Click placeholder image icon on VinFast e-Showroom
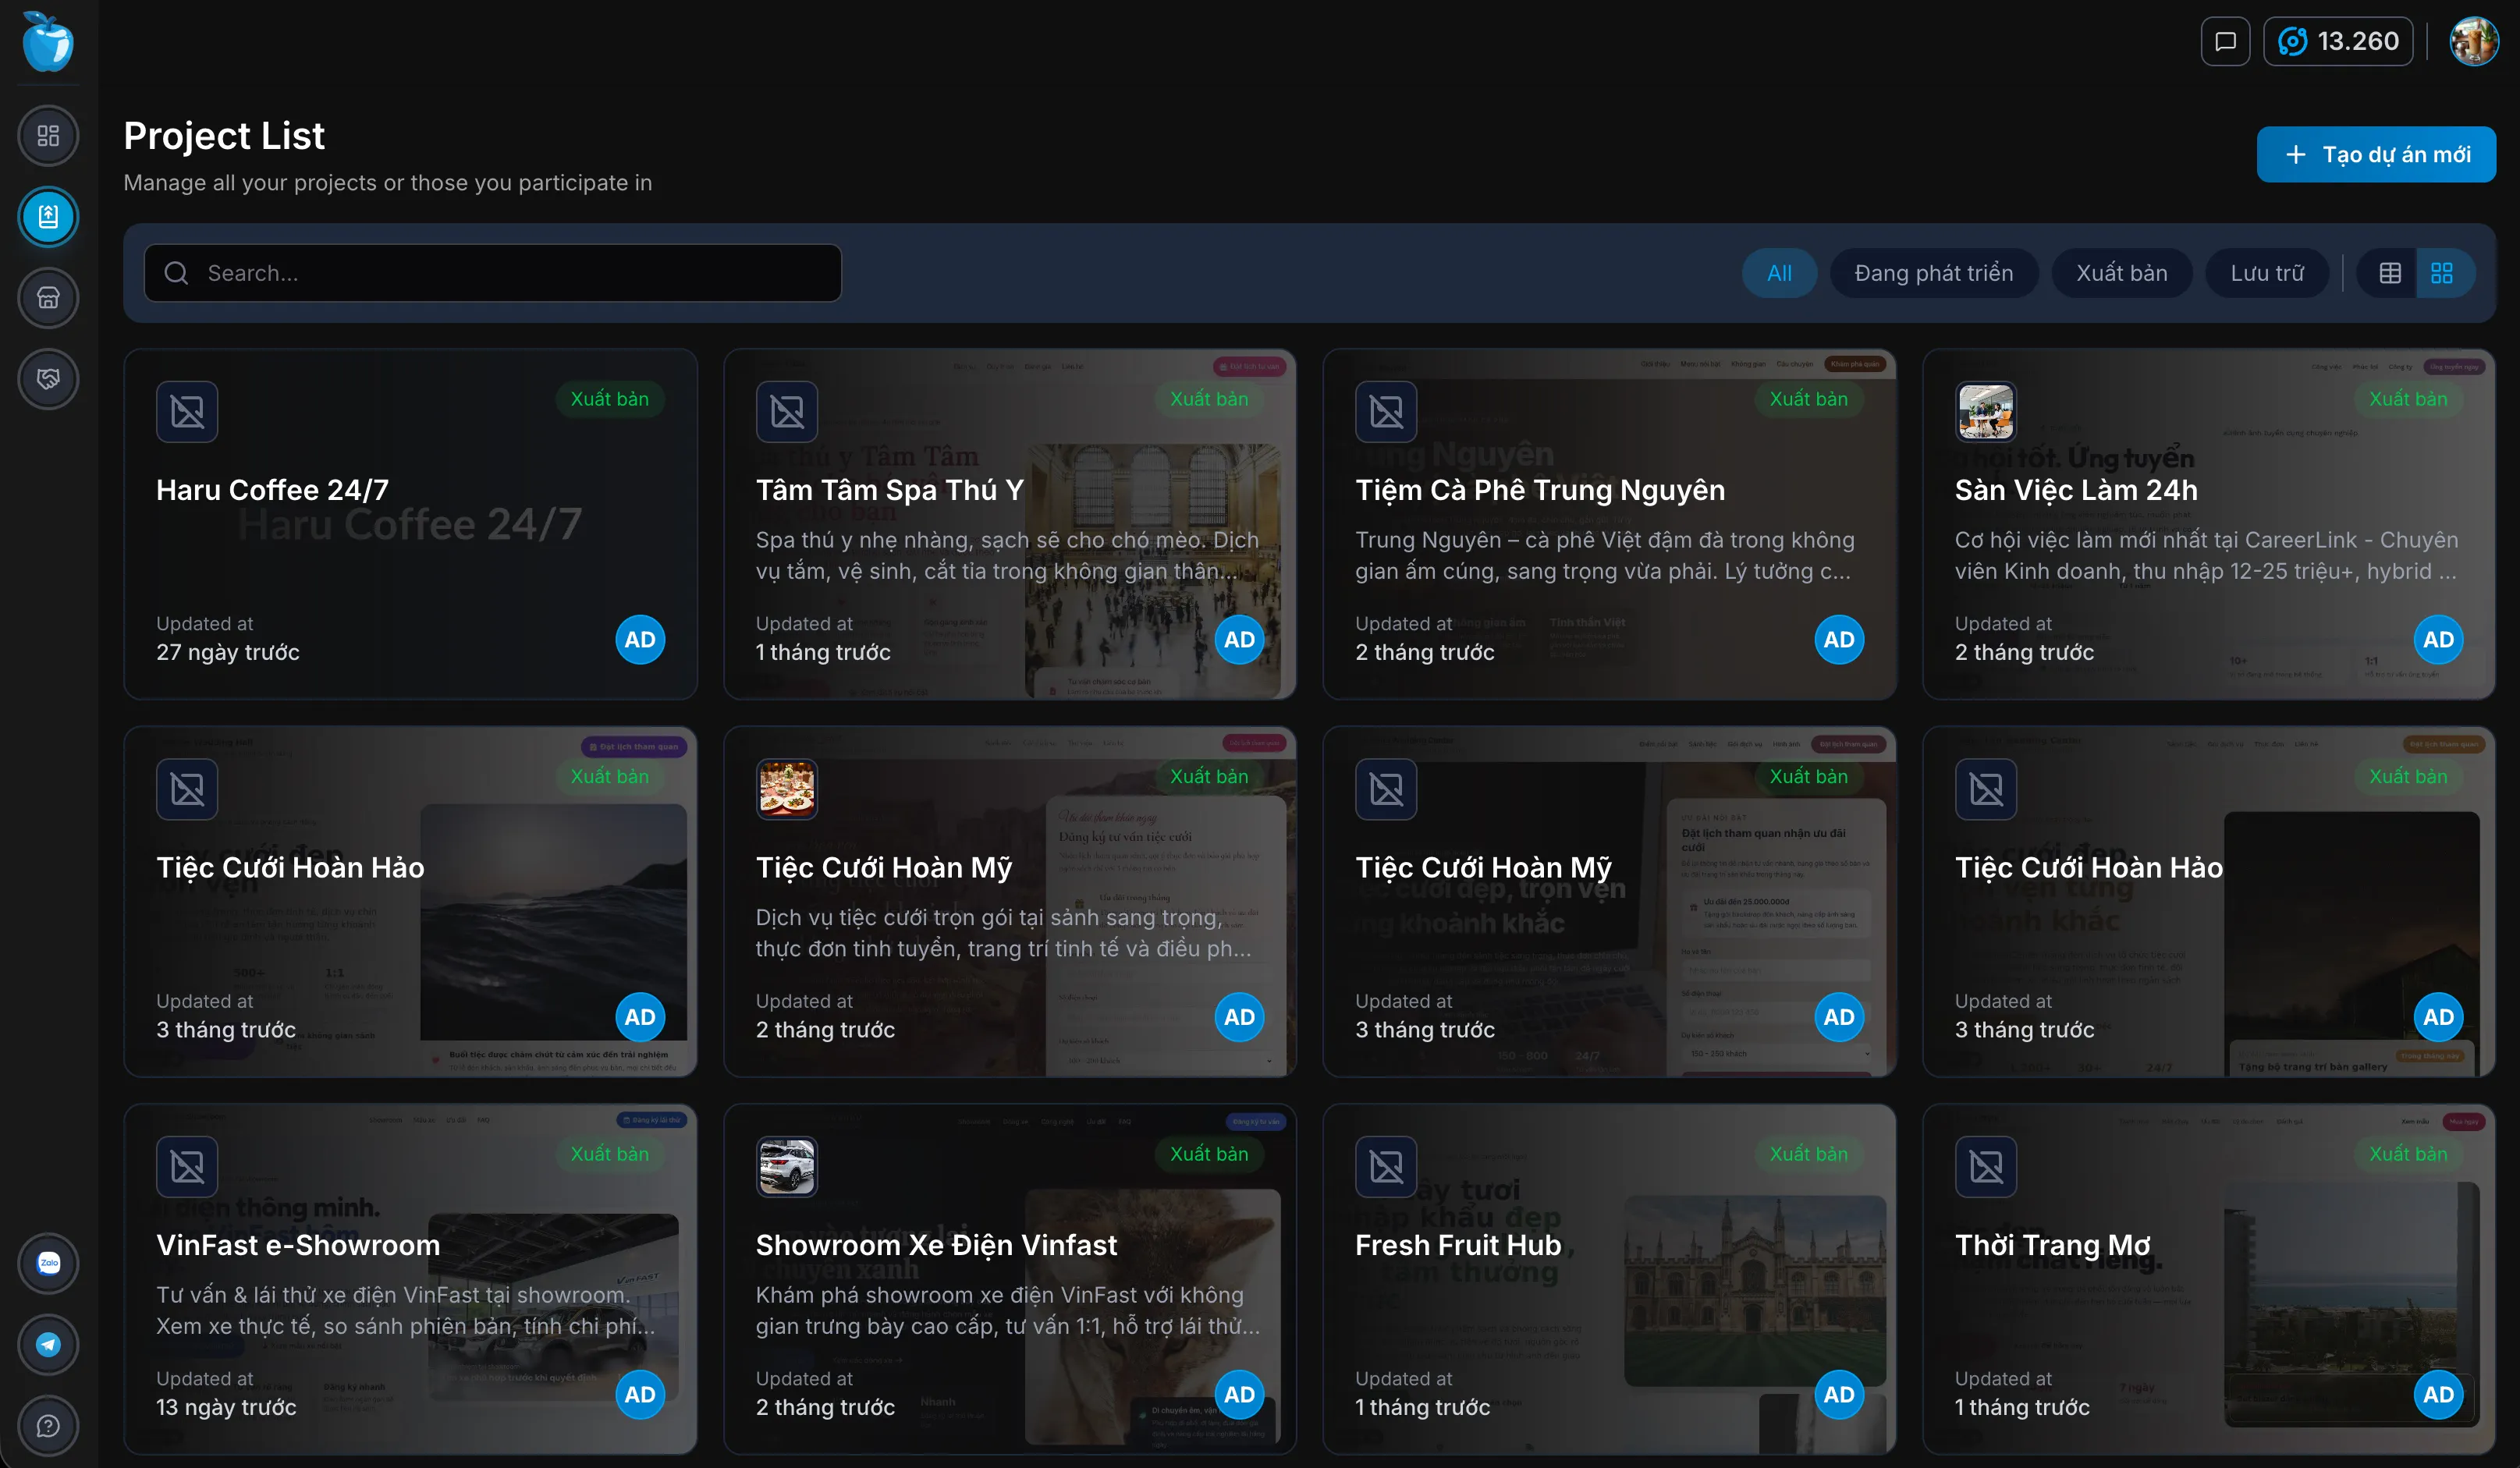The image size is (2520, 1468). coord(187,1166)
